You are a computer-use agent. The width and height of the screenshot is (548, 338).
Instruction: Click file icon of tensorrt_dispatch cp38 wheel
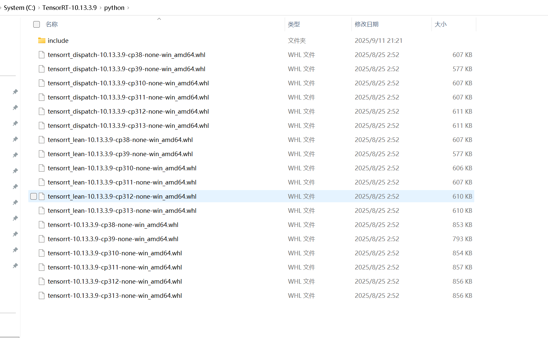pos(41,55)
